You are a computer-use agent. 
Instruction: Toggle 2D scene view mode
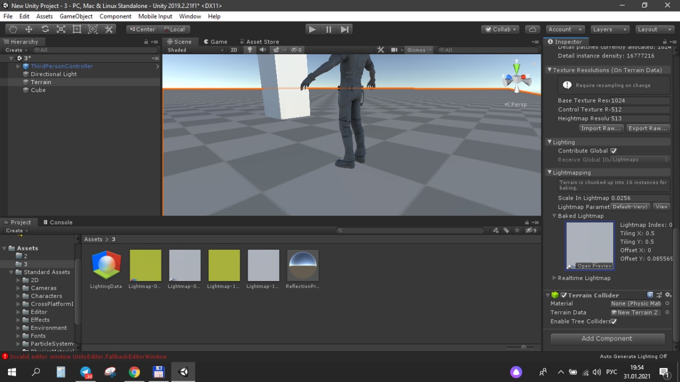234,50
